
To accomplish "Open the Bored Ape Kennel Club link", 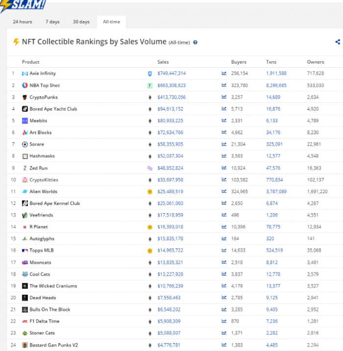I will [x=54, y=203].
